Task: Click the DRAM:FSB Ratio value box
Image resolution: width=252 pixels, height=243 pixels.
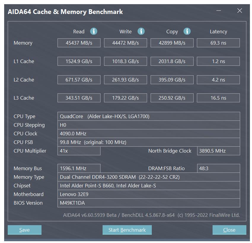Action: pos(218,168)
